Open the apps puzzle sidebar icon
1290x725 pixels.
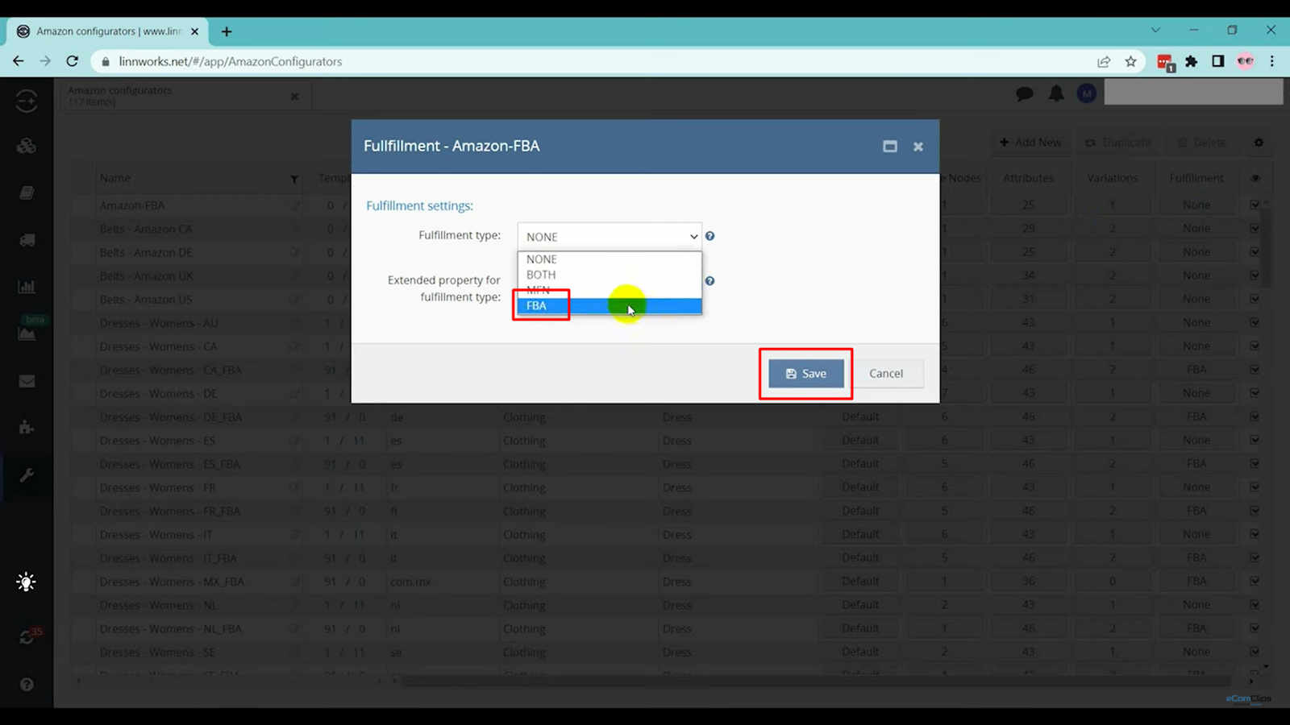[x=27, y=428]
